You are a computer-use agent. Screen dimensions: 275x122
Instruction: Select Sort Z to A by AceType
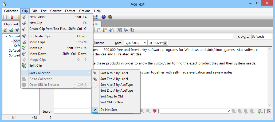pyautogui.click(x=116, y=91)
